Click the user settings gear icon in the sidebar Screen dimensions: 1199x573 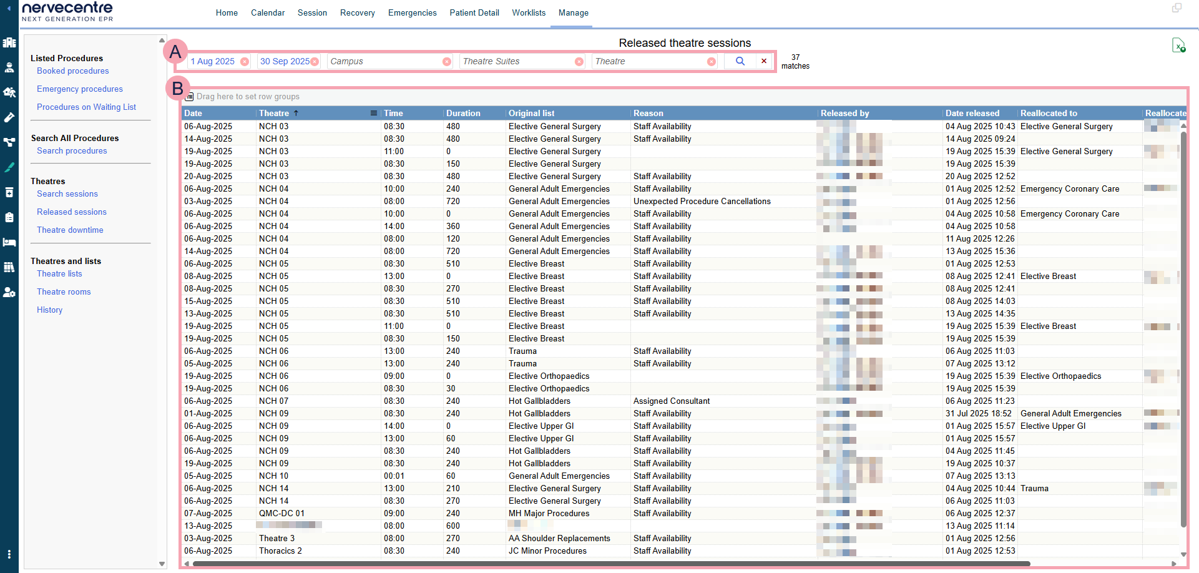click(x=9, y=292)
